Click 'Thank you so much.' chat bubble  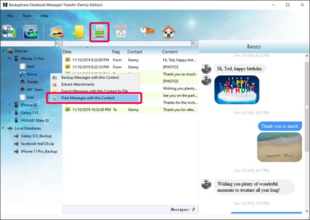click(x=280, y=126)
